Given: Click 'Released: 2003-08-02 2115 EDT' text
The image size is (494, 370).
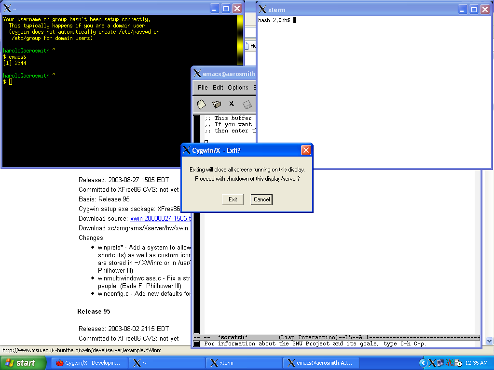Looking at the screenshot, I should 124,329.
